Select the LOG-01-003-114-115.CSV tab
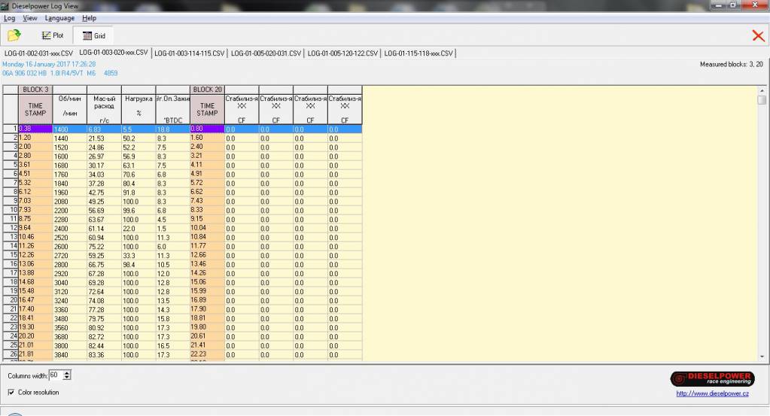The image size is (770, 416). [x=189, y=53]
